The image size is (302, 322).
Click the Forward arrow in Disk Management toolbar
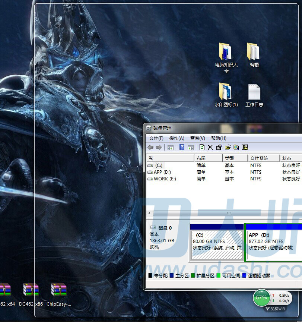click(x=159, y=147)
